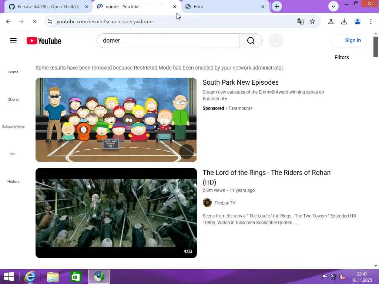Open The Lord of the Rings video title

point(266,177)
